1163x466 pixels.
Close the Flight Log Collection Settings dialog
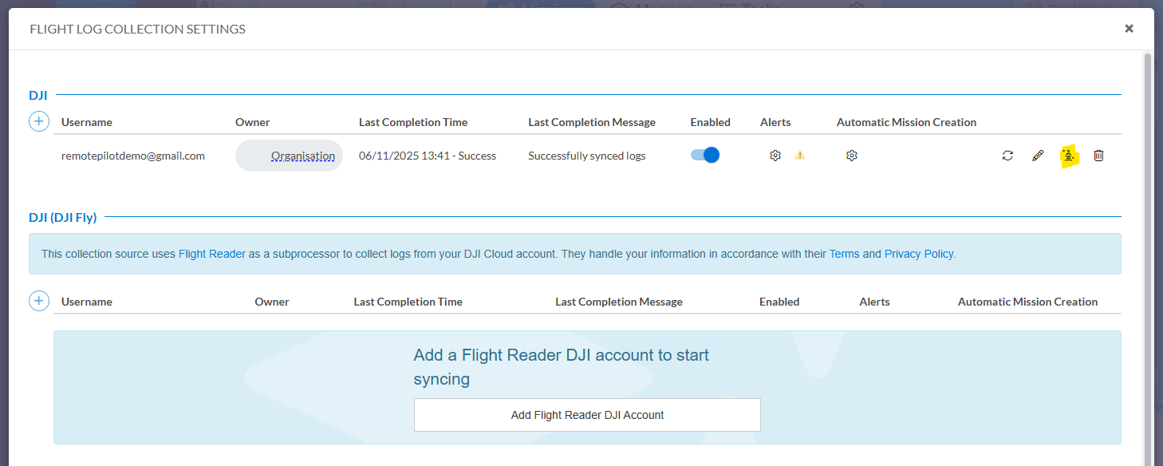(x=1129, y=29)
